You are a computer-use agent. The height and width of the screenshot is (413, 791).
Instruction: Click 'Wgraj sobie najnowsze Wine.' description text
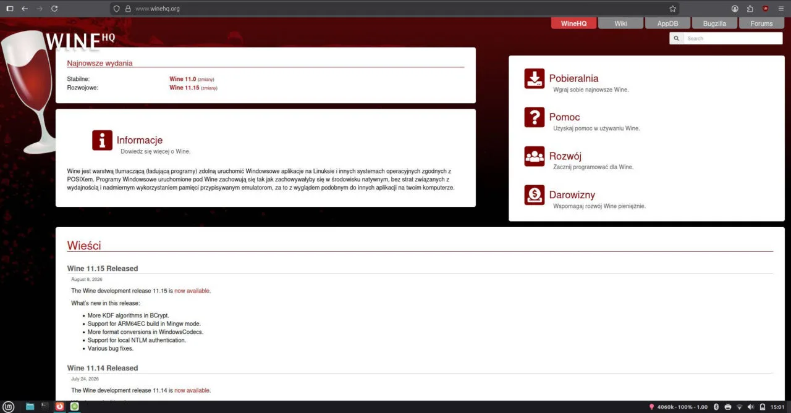coord(591,90)
